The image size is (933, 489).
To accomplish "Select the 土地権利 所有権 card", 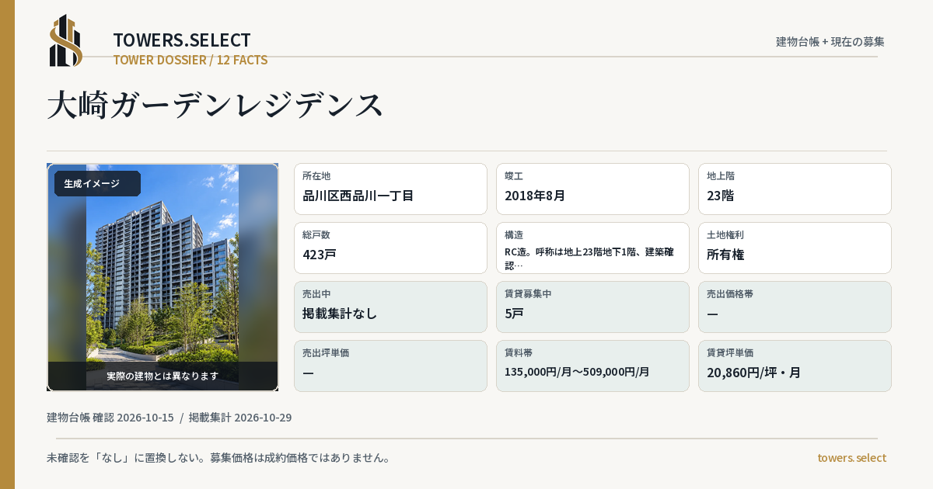I will point(795,248).
